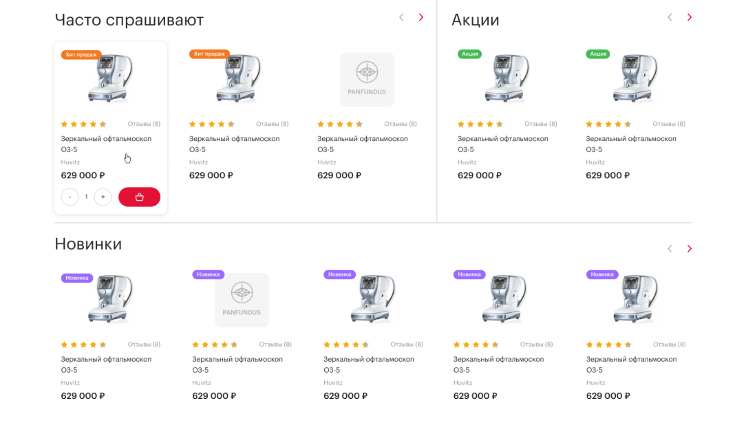
Task: Go to next slide in Часто спрашивают
Action: click(421, 18)
